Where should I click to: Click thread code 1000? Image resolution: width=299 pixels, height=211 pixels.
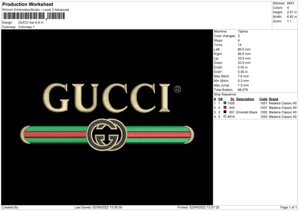click(x=264, y=112)
